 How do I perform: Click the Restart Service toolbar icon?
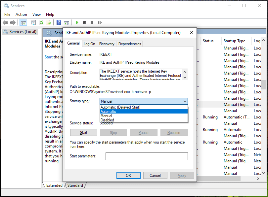tap(100, 22)
